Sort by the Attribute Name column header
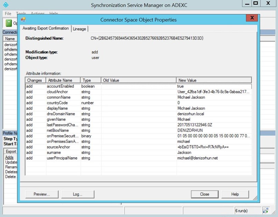 click(x=63, y=80)
